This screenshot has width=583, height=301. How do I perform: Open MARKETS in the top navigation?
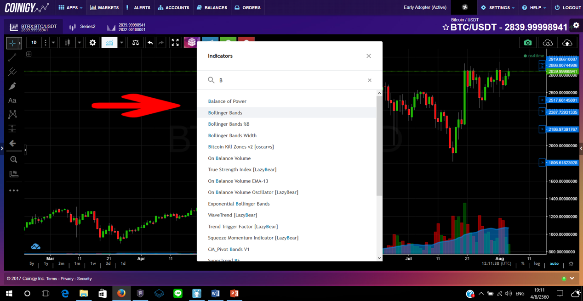pyautogui.click(x=104, y=7)
